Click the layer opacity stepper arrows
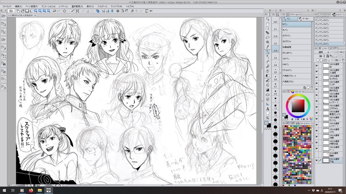This screenshot has width=346, height=194. pos(344,52)
